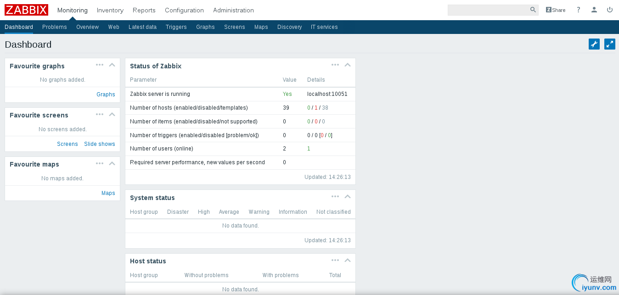Open the Monitoring main menu
This screenshot has width=619, height=295.
coord(73,10)
